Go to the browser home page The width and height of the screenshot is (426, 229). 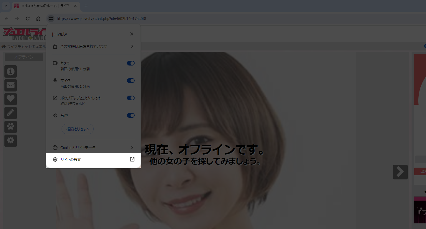click(38, 19)
